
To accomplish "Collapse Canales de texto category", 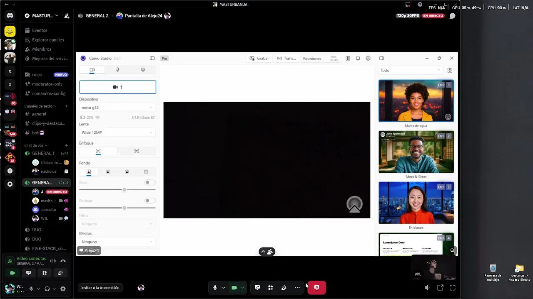I will pos(40,106).
